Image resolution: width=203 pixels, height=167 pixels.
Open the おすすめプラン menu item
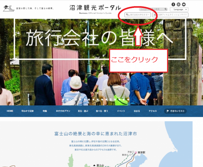(x=63, y=111)
